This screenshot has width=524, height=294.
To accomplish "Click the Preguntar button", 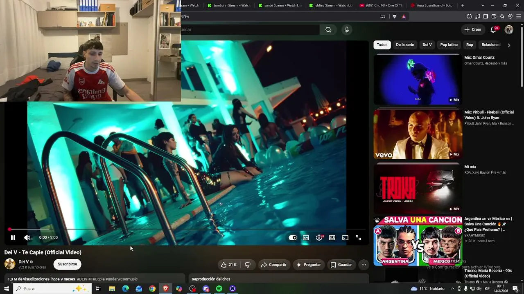I will point(308,265).
